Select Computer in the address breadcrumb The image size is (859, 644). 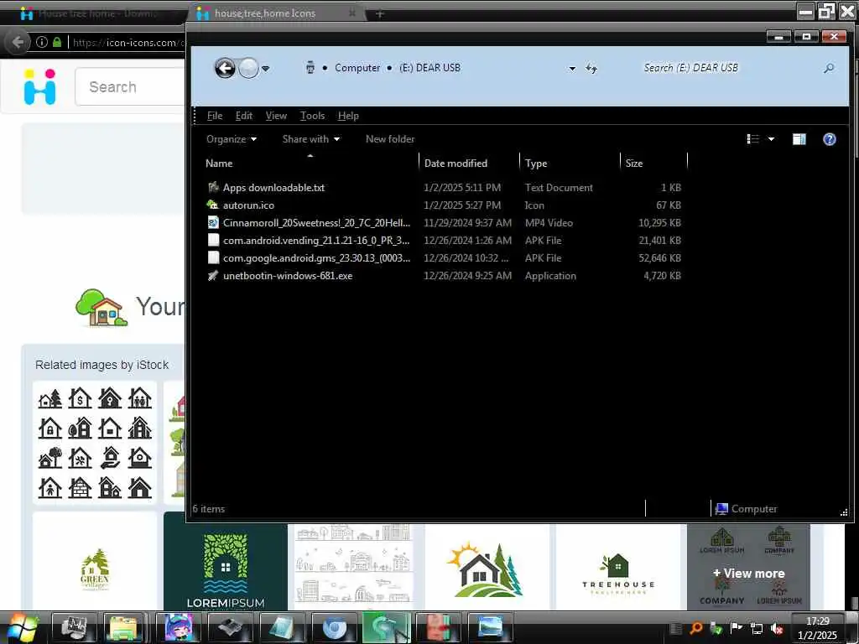point(357,68)
